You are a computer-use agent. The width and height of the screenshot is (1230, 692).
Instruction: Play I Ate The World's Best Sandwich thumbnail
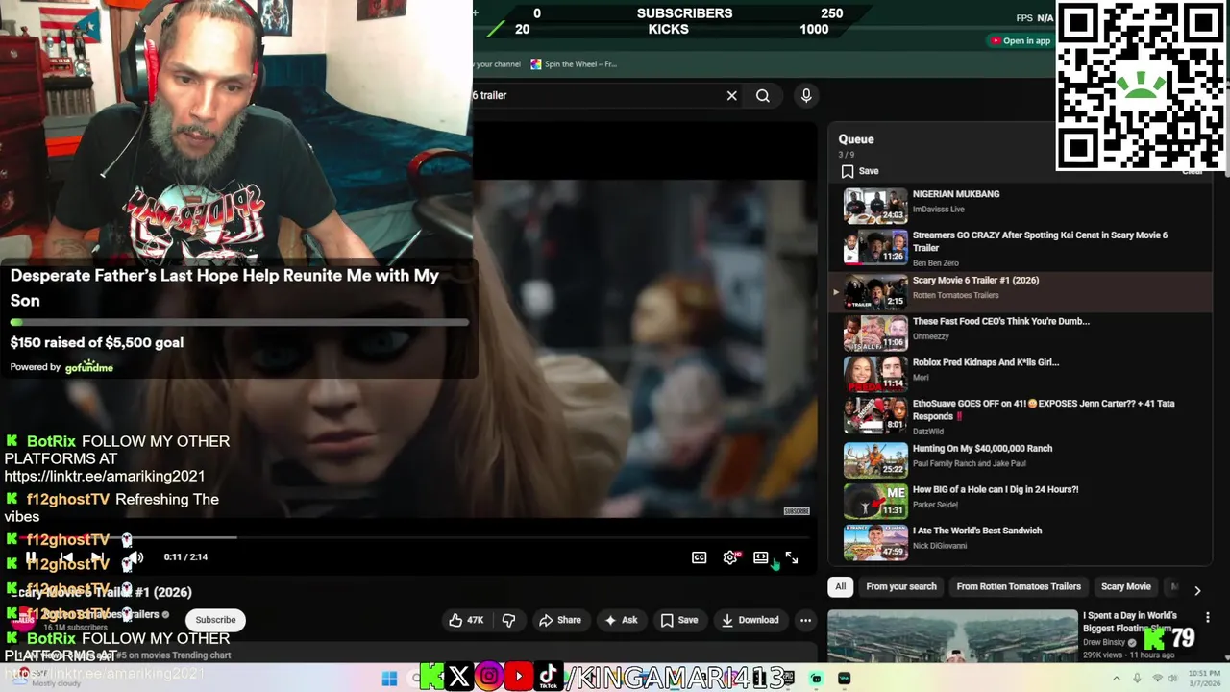pos(875,542)
